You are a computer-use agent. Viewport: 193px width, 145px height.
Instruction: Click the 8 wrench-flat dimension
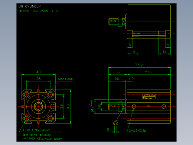click(108, 130)
